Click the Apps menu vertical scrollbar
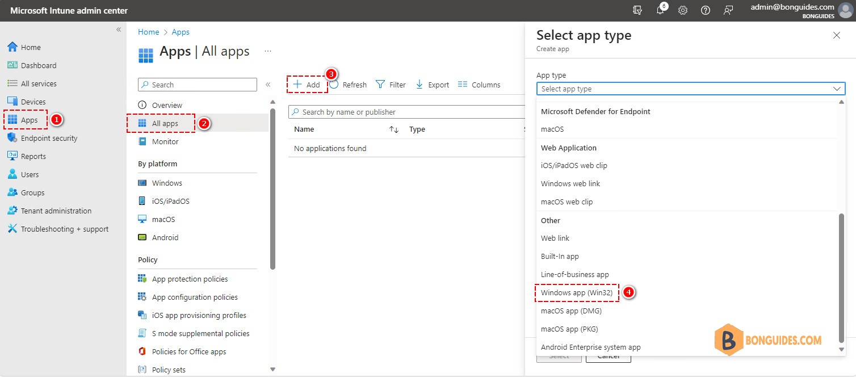This screenshot has width=856, height=377. [x=272, y=188]
